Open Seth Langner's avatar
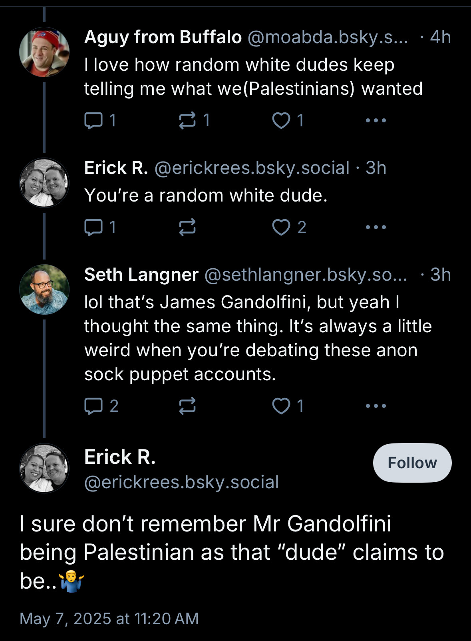 44,290
